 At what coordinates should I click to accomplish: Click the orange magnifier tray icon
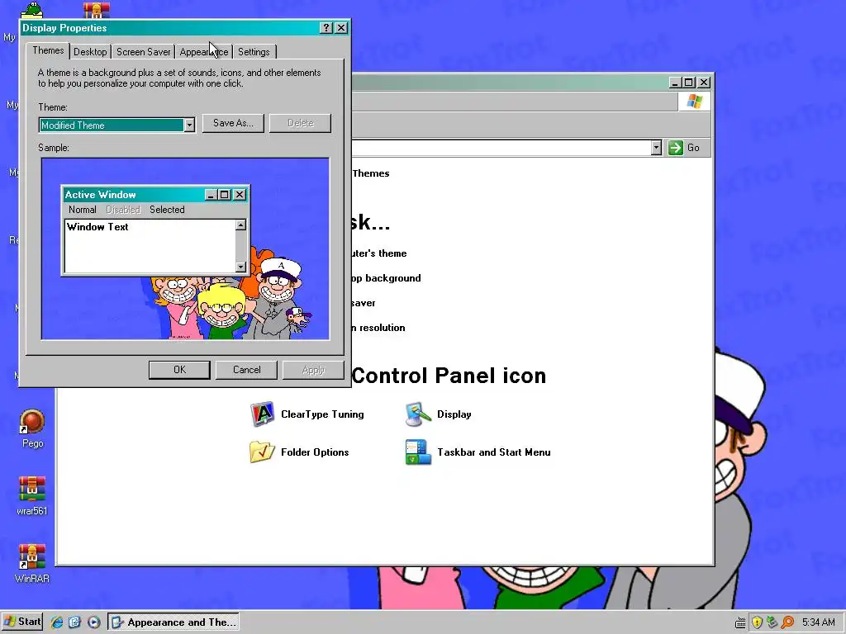pos(787,622)
